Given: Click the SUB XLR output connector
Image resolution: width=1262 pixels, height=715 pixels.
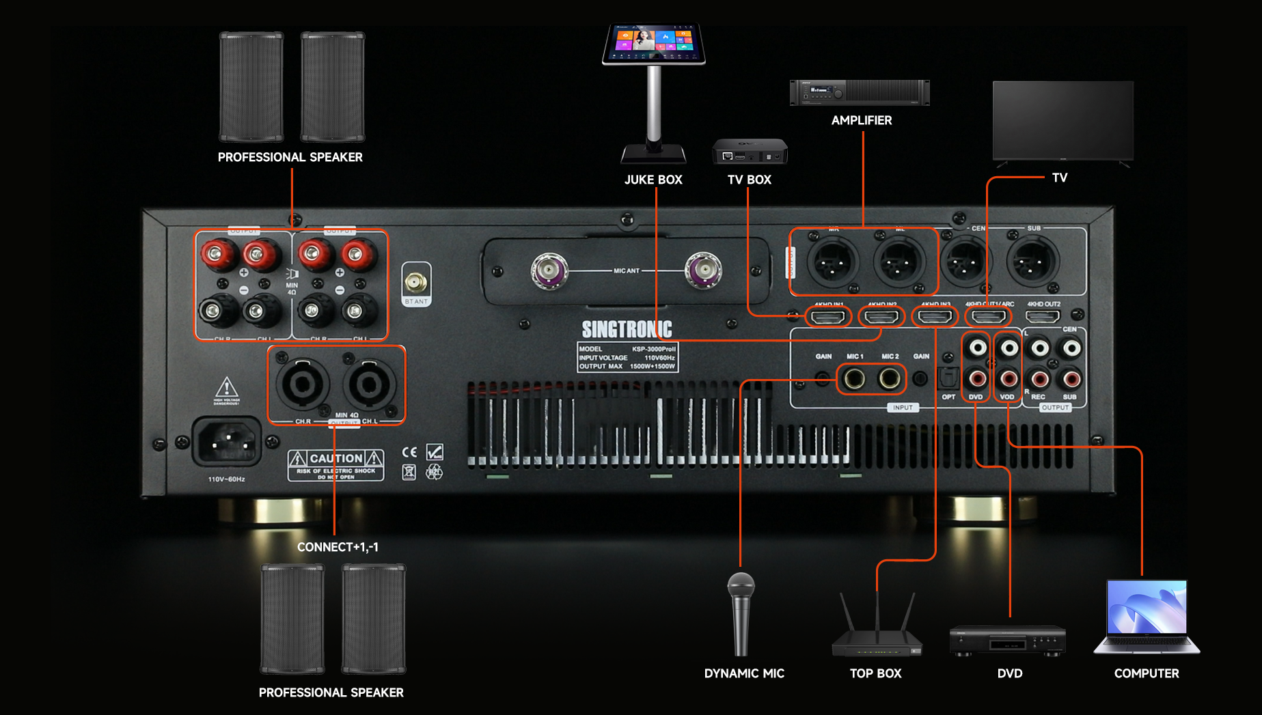Looking at the screenshot, I should pyautogui.click(x=1032, y=262).
